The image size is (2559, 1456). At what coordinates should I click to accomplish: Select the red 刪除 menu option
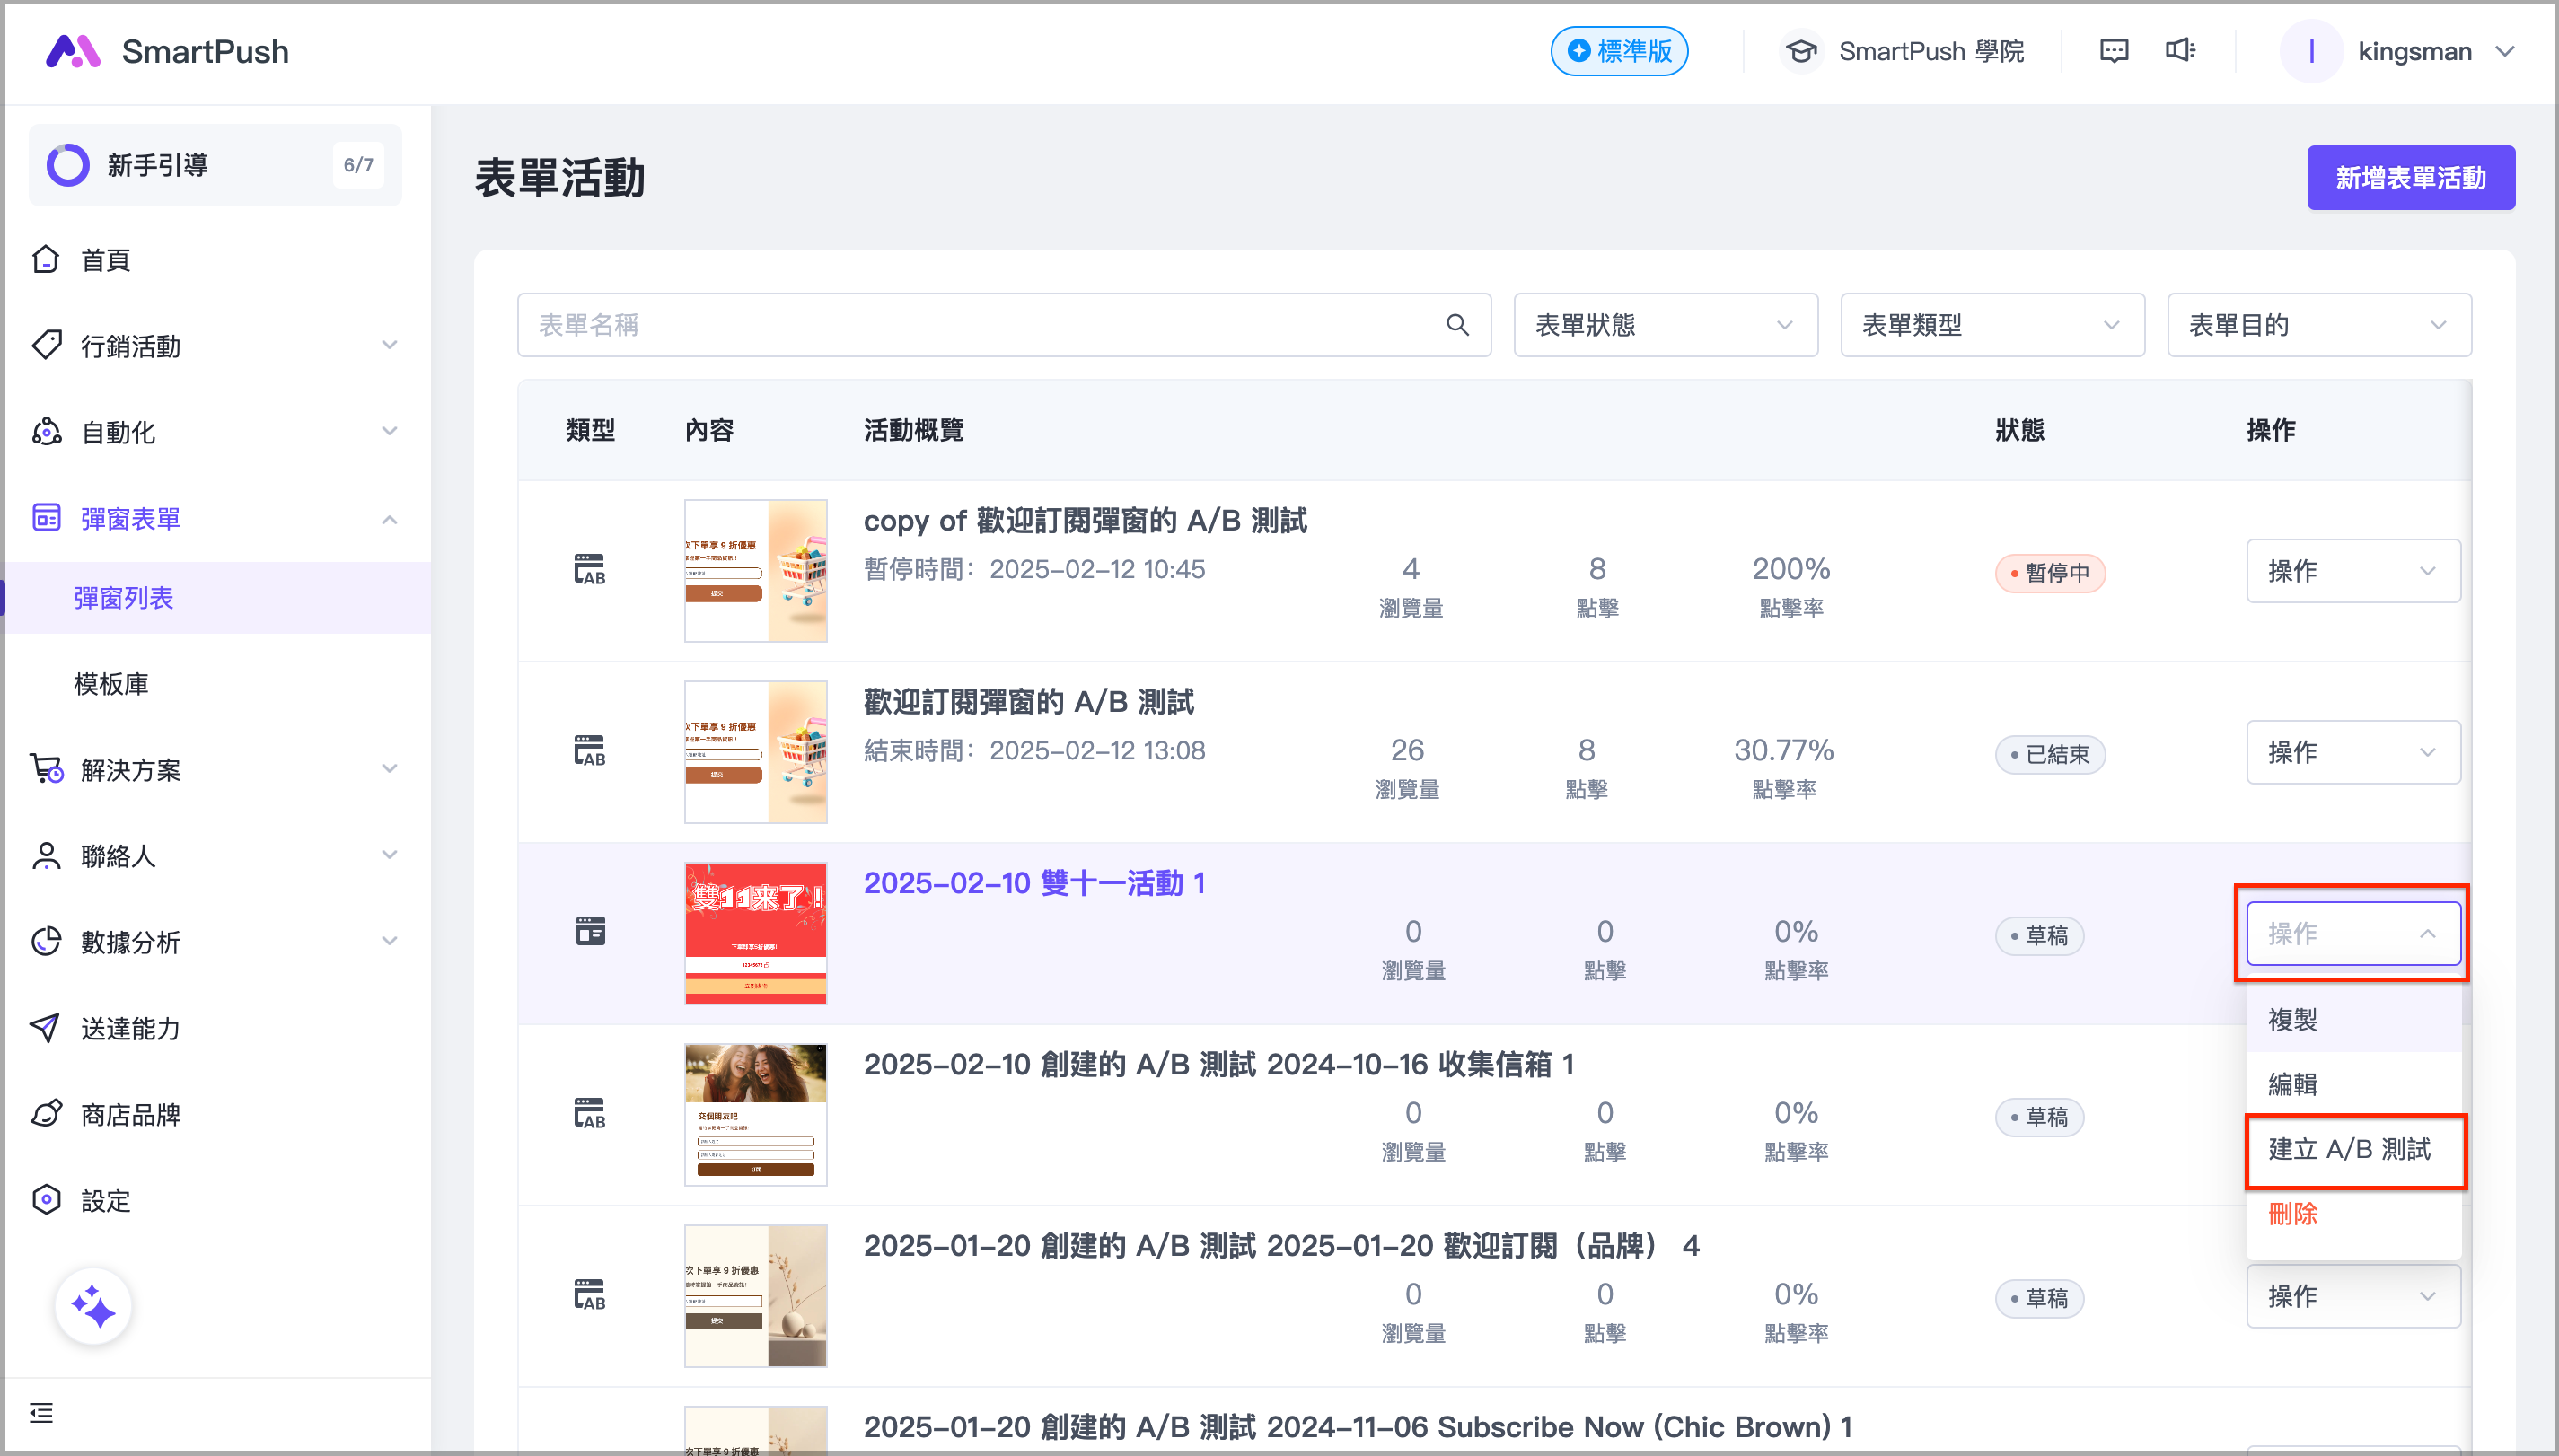point(2293,1214)
